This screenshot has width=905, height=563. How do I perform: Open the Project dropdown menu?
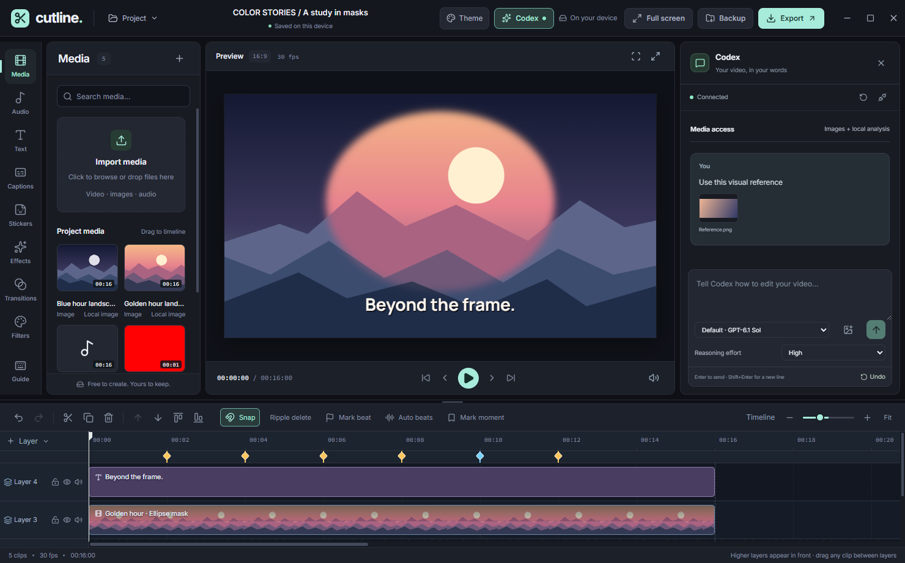(x=133, y=18)
